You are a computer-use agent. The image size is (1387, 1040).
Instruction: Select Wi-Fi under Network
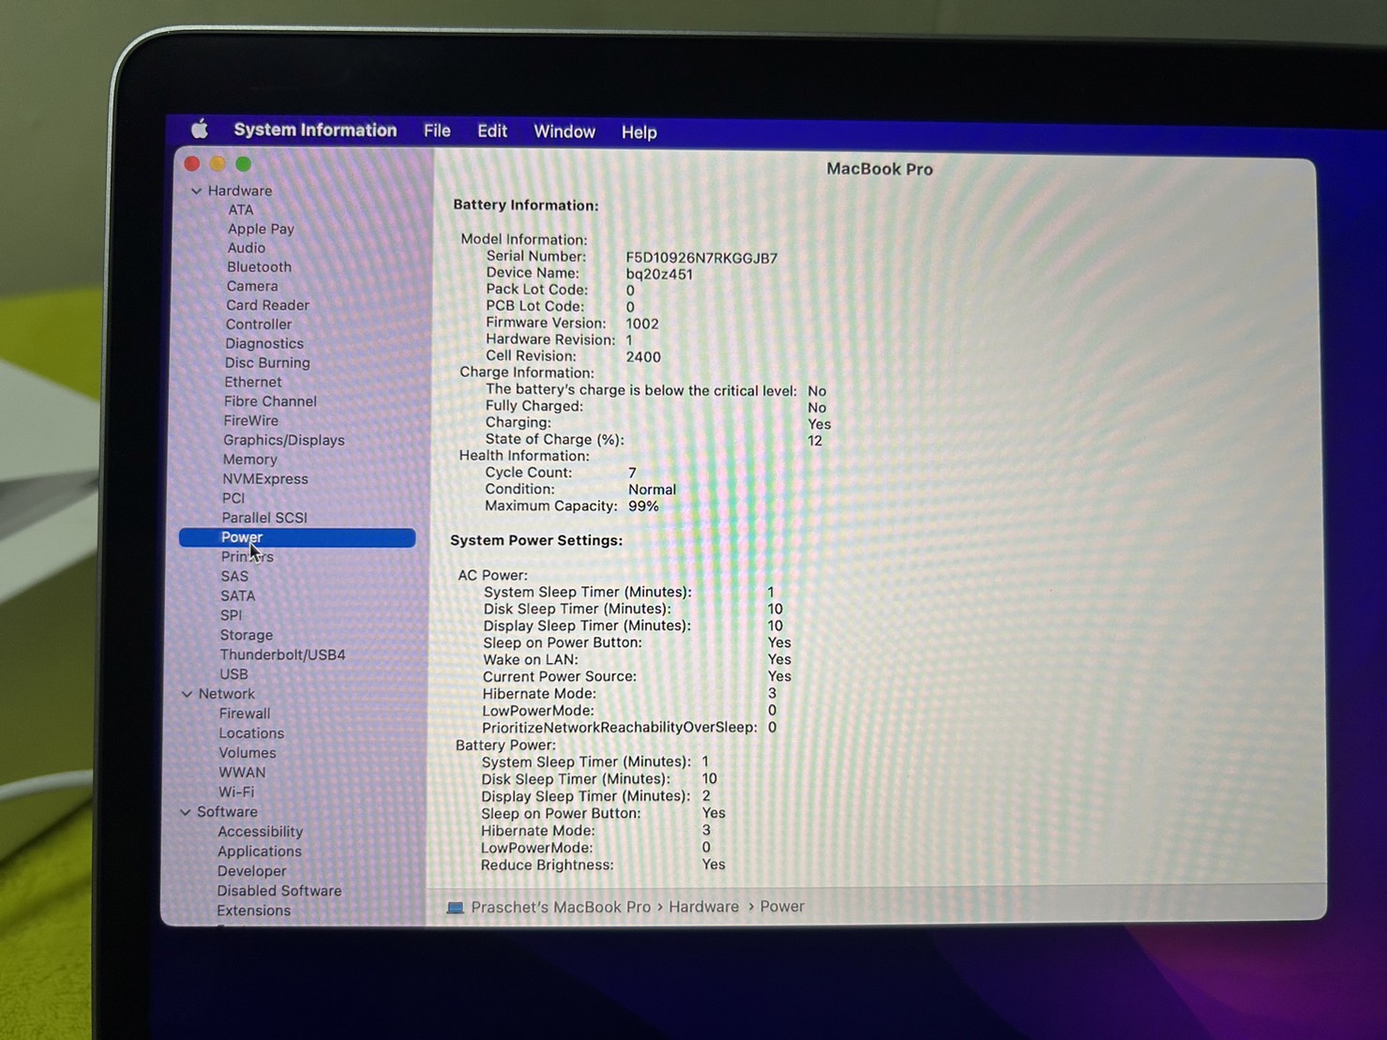click(x=235, y=792)
